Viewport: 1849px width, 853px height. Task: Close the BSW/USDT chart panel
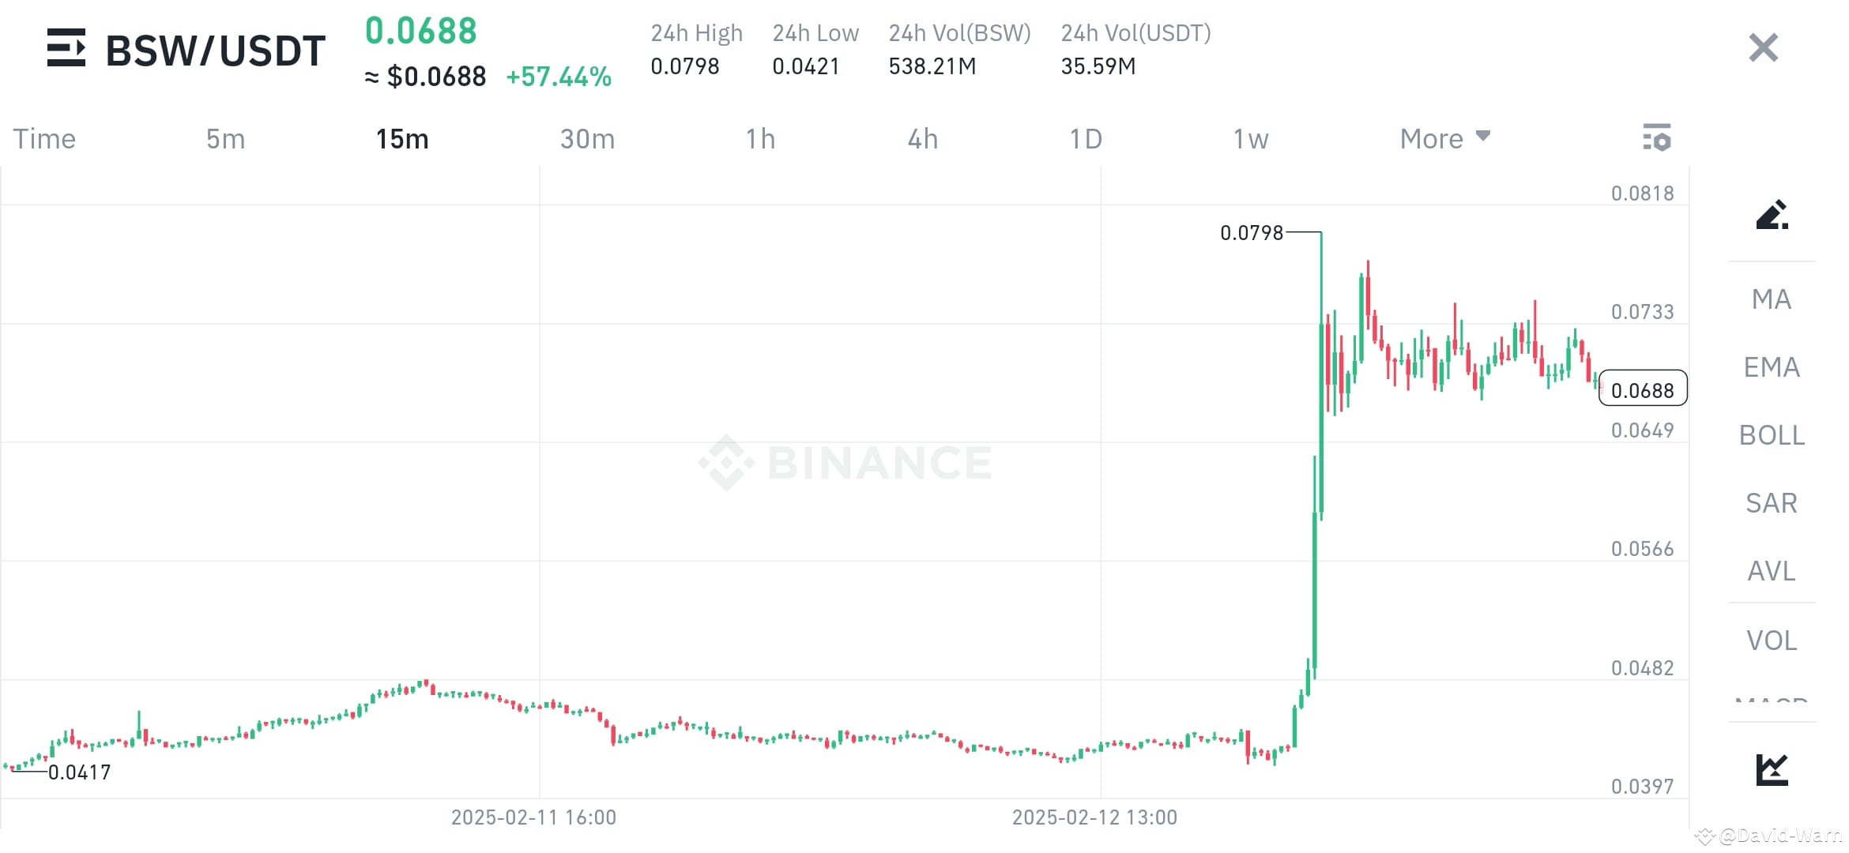tap(1762, 48)
